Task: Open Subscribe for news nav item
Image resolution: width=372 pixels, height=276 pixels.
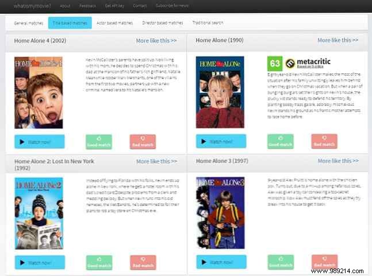Action: [172, 6]
